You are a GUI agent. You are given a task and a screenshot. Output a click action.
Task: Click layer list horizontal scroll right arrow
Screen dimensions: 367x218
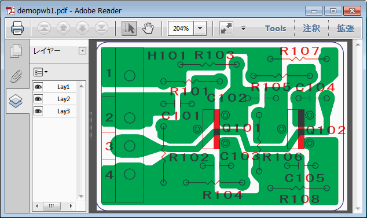click(x=71, y=206)
